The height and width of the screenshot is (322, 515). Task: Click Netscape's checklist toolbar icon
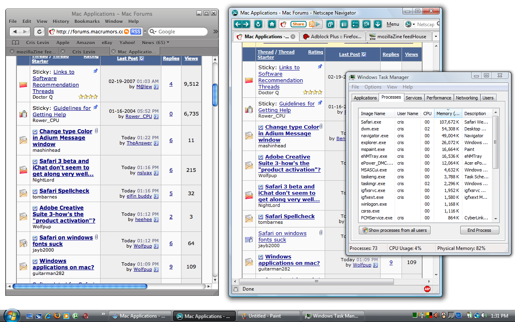355,24
